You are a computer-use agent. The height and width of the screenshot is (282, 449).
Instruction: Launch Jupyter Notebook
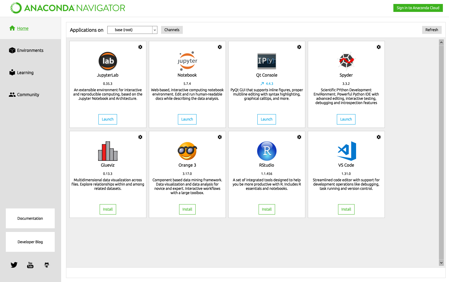(187, 119)
